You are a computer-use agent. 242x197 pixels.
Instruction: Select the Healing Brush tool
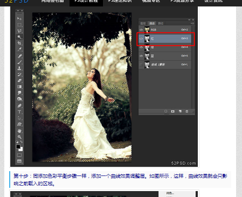click(19, 56)
